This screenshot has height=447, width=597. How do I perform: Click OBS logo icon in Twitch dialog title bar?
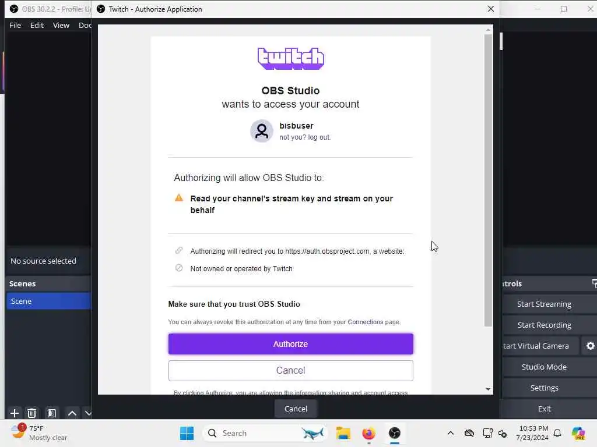point(101,9)
